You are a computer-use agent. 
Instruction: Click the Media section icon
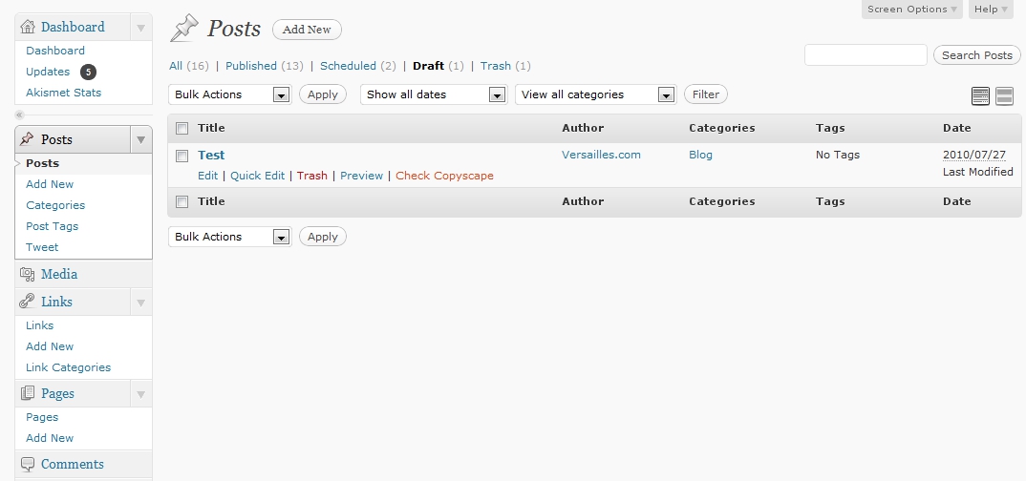pyautogui.click(x=27, y=274)
